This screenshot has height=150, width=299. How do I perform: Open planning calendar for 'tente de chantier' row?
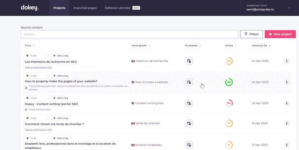click(189, 124)
